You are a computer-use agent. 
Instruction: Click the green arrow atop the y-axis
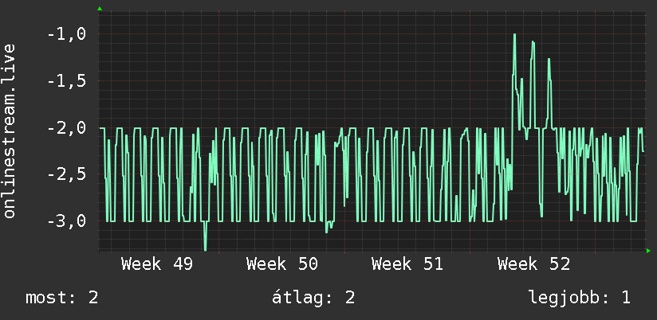[x=100, y=9]
